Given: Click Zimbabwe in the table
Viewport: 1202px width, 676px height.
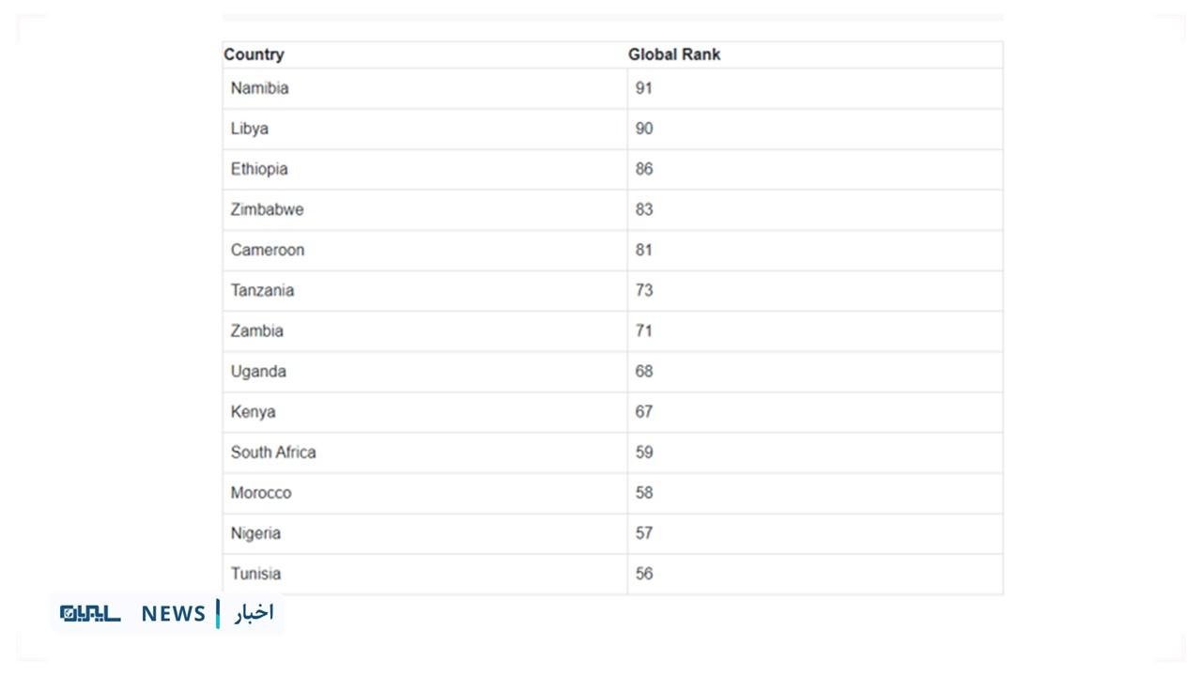Looking at the screenshot, I should (x=267, y=209).
